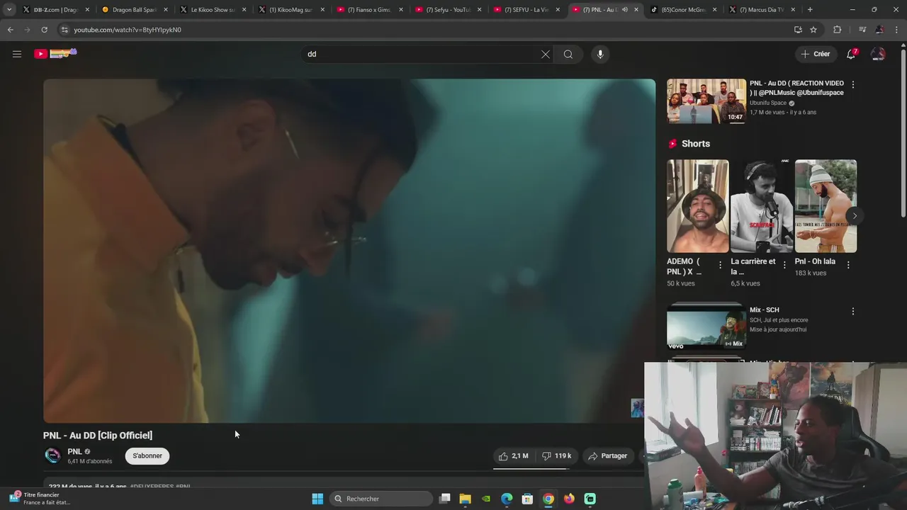Screen dimensions: 907x510
Task: Open Microsoft Edge from the taskbar
Action: pos(507,499)
